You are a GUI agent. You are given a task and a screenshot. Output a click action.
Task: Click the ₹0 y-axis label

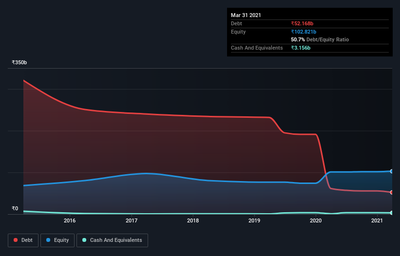pos(15,208)
